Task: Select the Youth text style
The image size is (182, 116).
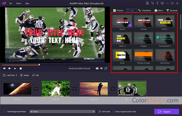Action: [x=122, y=55]
